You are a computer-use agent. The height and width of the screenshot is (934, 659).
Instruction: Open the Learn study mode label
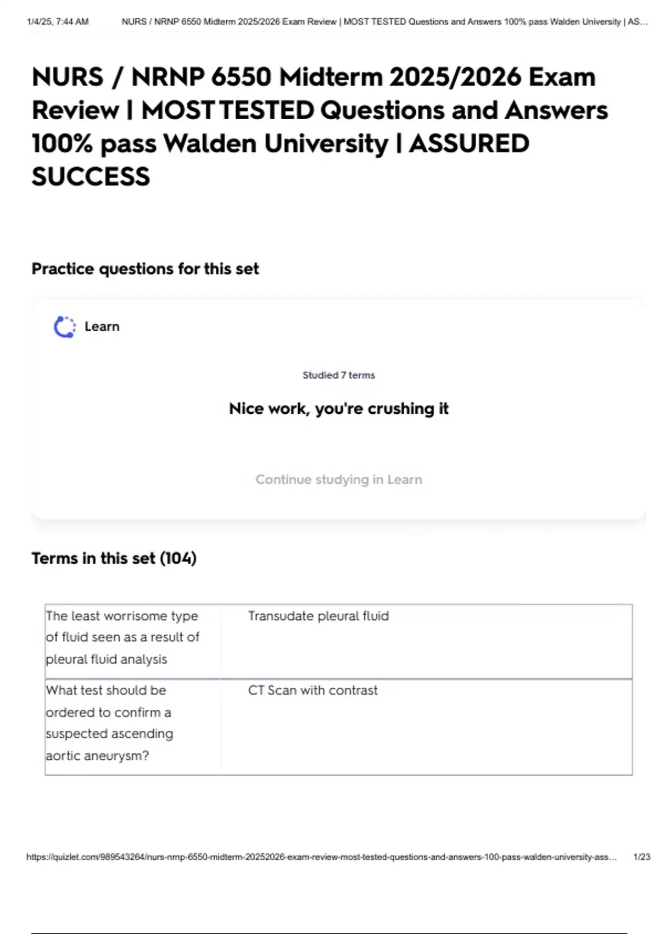(x=102, y=327)
